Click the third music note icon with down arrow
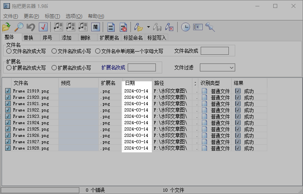This screenshot has height=194, width=303. point(83,27)
